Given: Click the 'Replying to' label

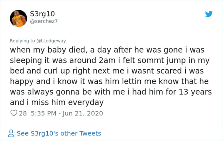Looking at the screenshot, I should tap(22, 41).
